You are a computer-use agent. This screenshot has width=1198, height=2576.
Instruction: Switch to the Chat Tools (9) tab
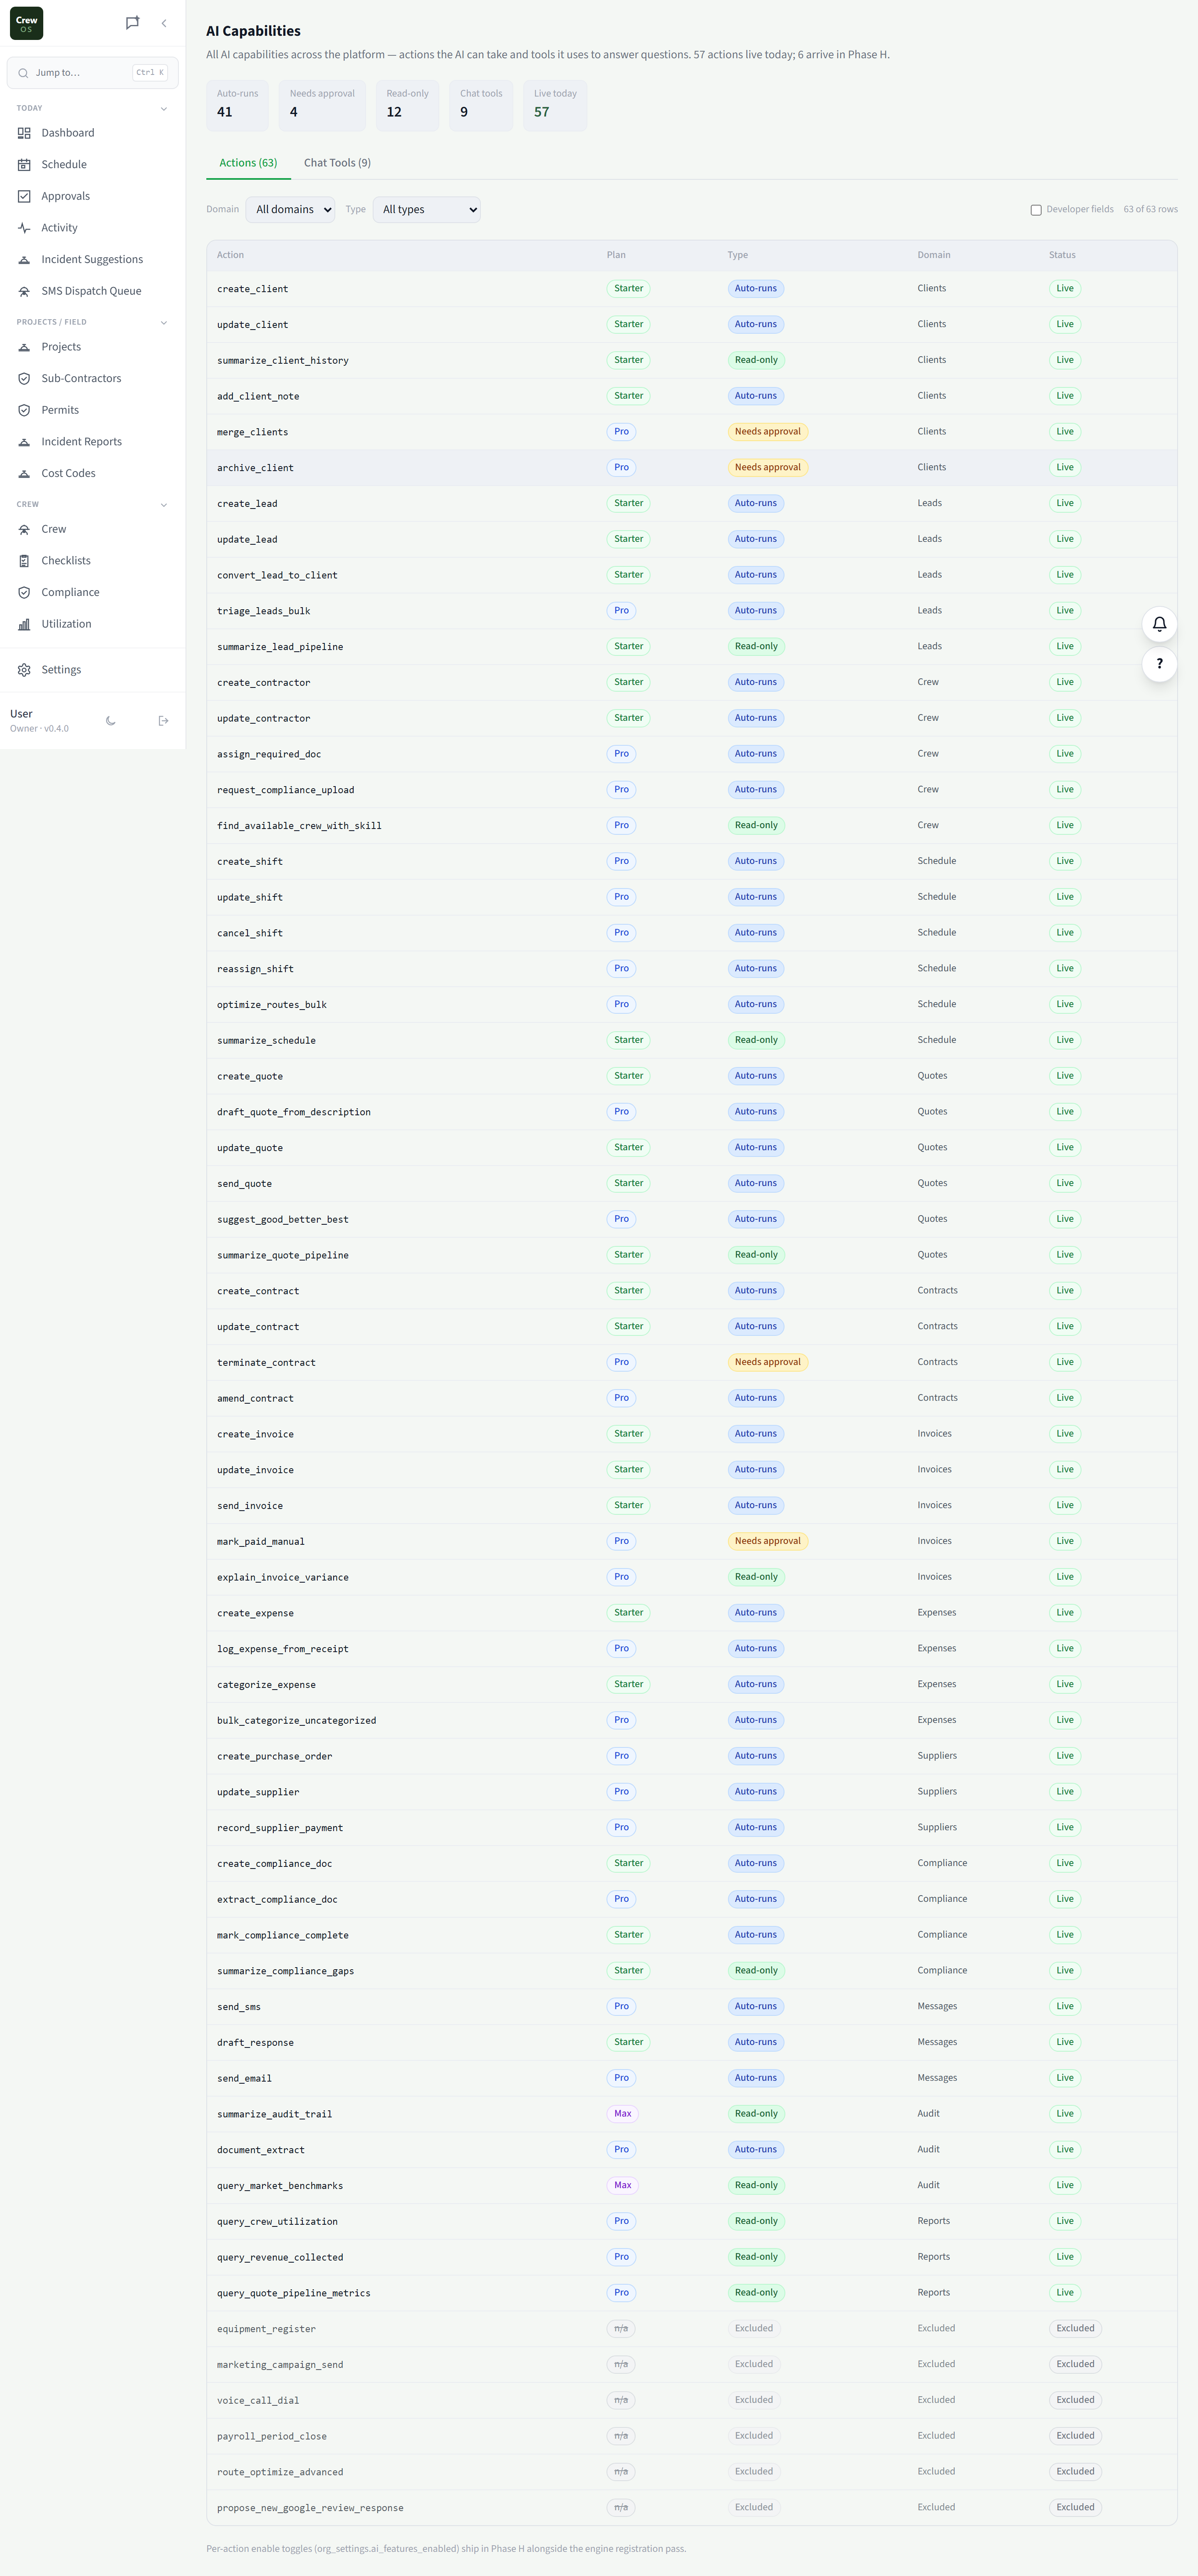pyautogui.click(x=338, y=163)
